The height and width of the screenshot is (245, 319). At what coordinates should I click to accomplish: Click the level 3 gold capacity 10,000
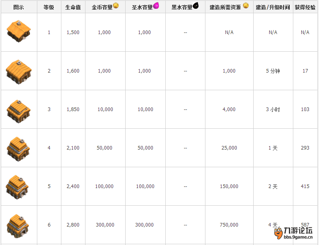pyautogui.click(x=105, y=109)
